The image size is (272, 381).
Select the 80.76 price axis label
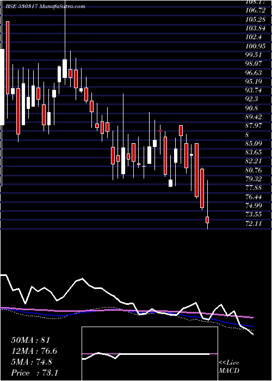pos(254,170)
